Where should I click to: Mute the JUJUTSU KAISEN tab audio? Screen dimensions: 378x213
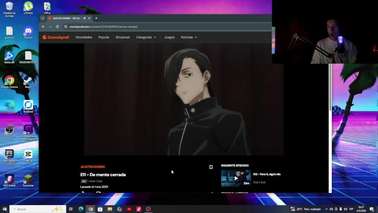tap(84, 18)
